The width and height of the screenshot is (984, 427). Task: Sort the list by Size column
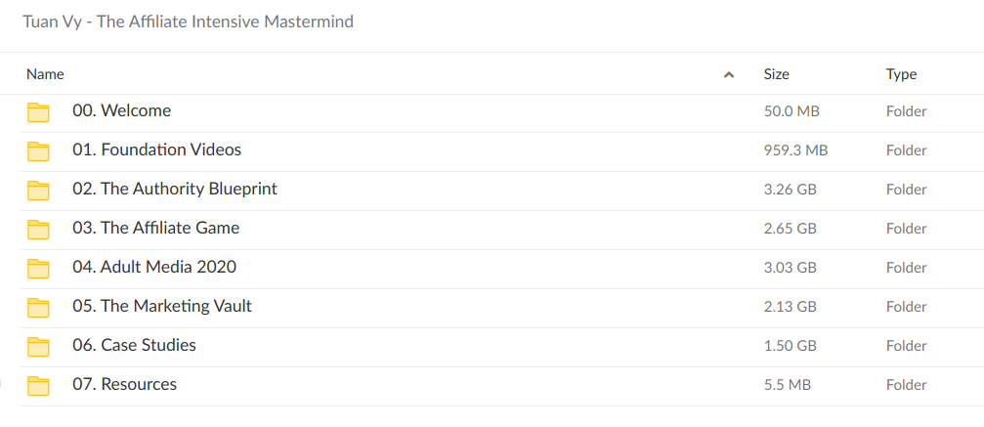coord(776,74)
